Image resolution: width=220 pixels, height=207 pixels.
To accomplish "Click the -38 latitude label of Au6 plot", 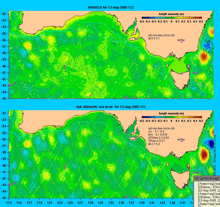I will point(4,152).
